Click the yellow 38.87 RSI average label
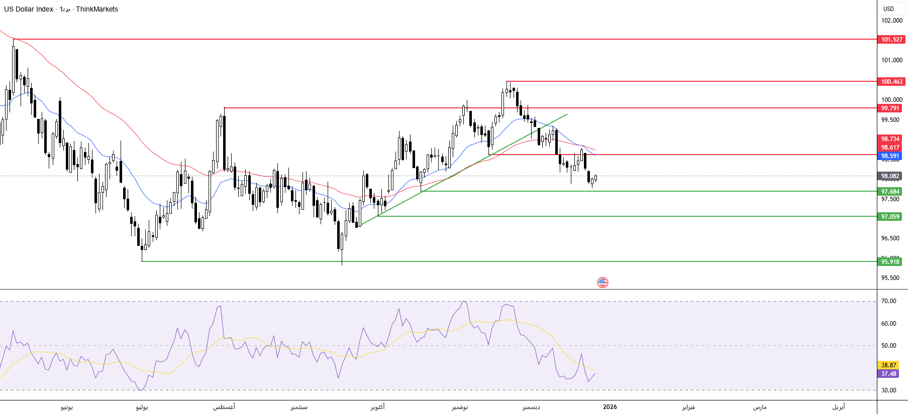Viewport: 908px width, 414px height. click(888, 365)
